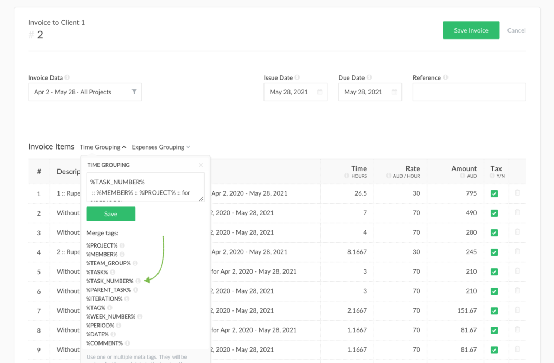Click the filter icon inside Invoice Data field

coord(134,92)
